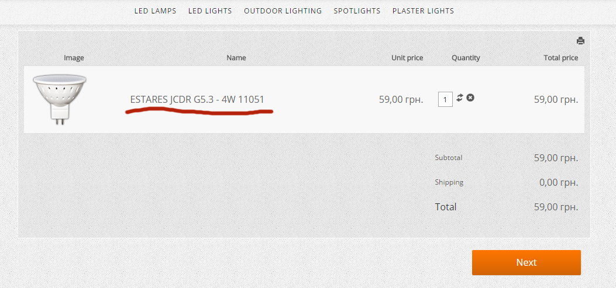The image size is (616, 288).
Task: Click the Total price column header
Action: tap(561, 58)
